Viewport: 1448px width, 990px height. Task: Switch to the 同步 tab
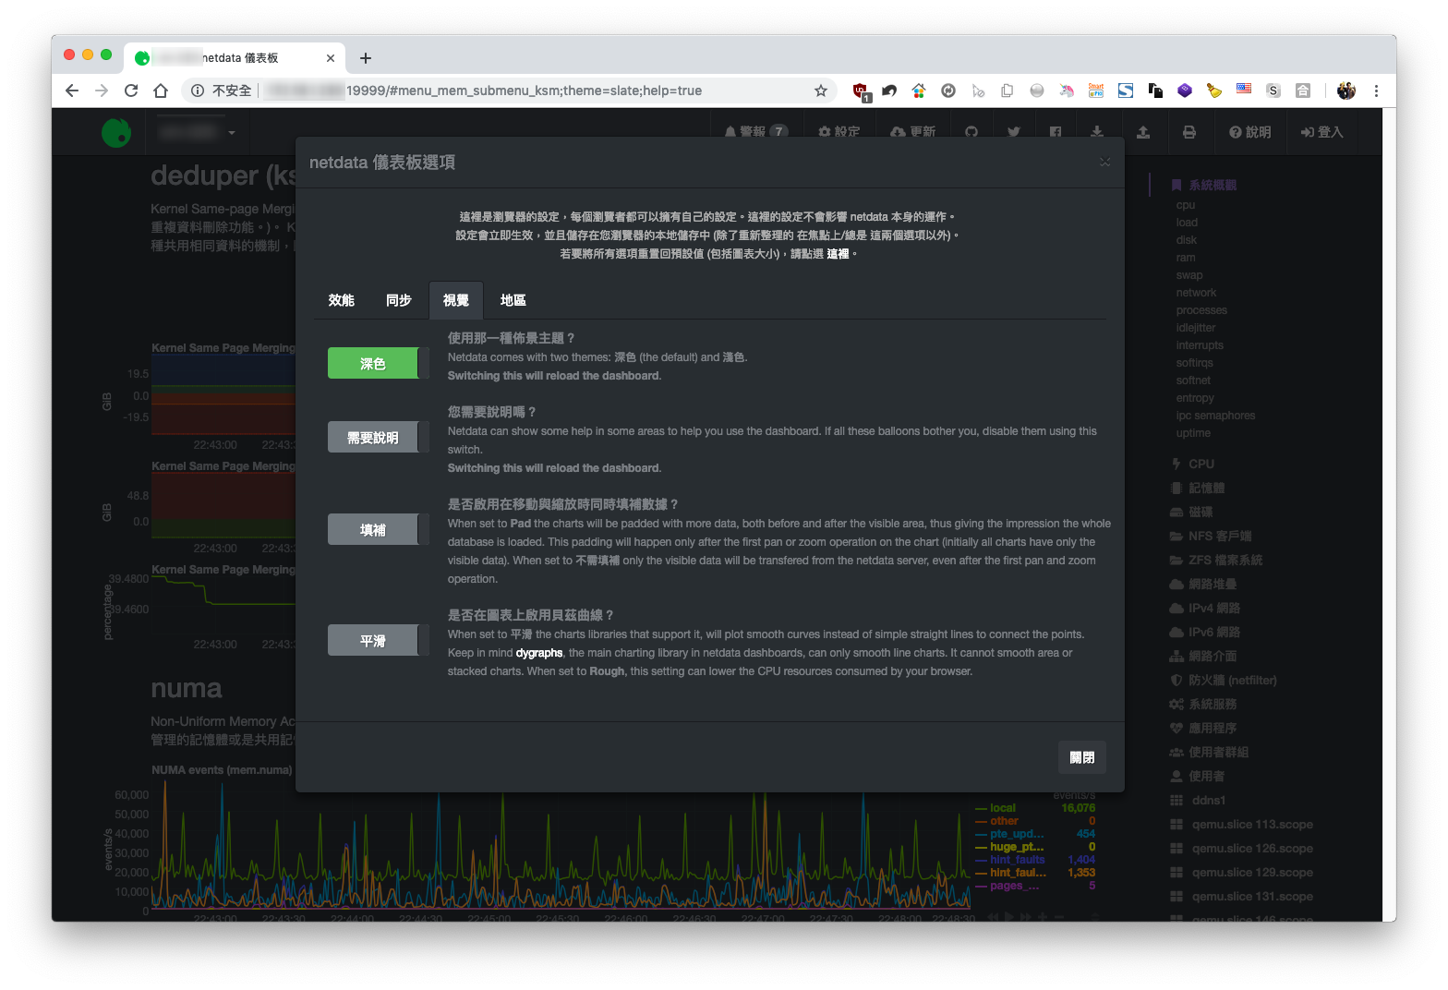click(x=398, y=300)
